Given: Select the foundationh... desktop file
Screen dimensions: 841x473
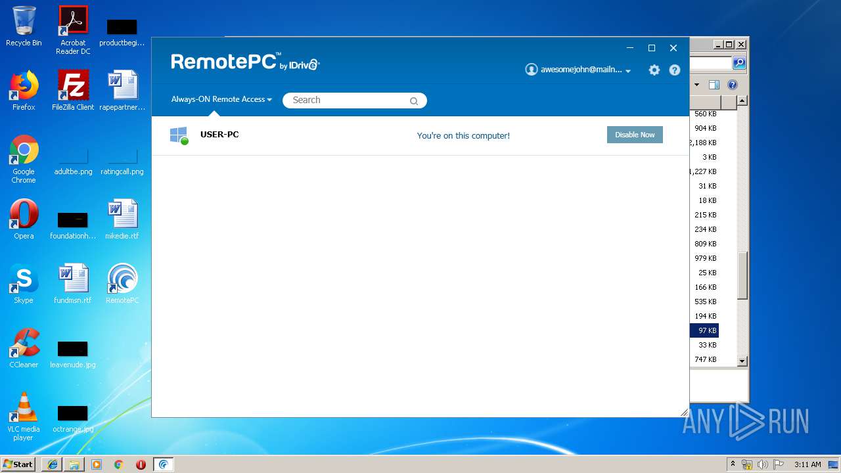Looking at the screenshot, I should (73, 225).
